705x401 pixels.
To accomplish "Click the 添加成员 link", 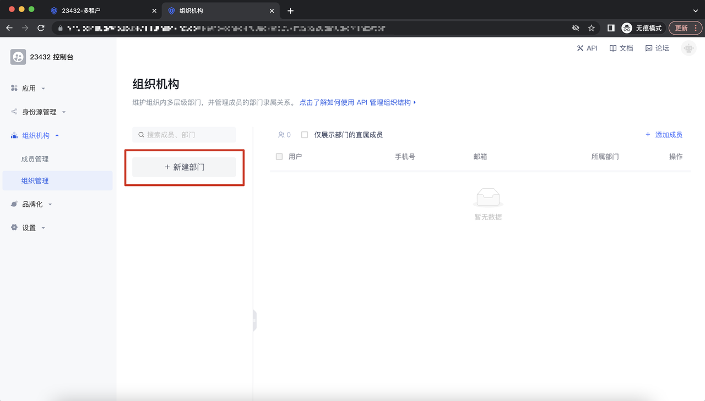I will [664, 135].
